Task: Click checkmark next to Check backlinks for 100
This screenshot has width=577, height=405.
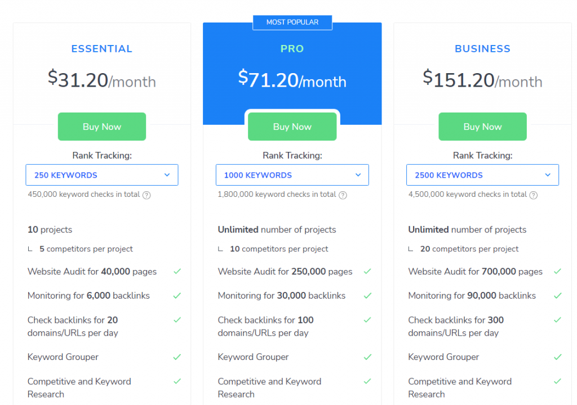Action: [367, 319]
